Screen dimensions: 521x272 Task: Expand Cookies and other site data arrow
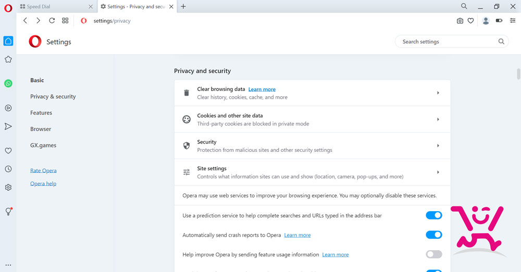[438, 119]
